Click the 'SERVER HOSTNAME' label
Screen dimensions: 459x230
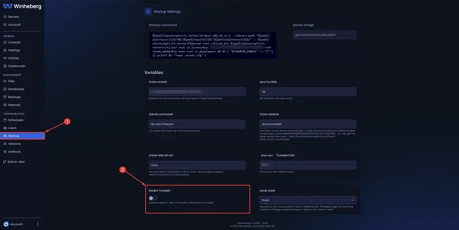161,114
